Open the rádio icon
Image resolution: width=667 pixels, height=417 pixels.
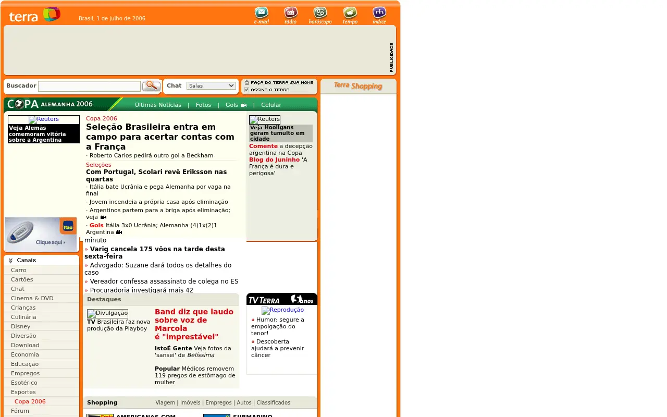coord(291,15)
